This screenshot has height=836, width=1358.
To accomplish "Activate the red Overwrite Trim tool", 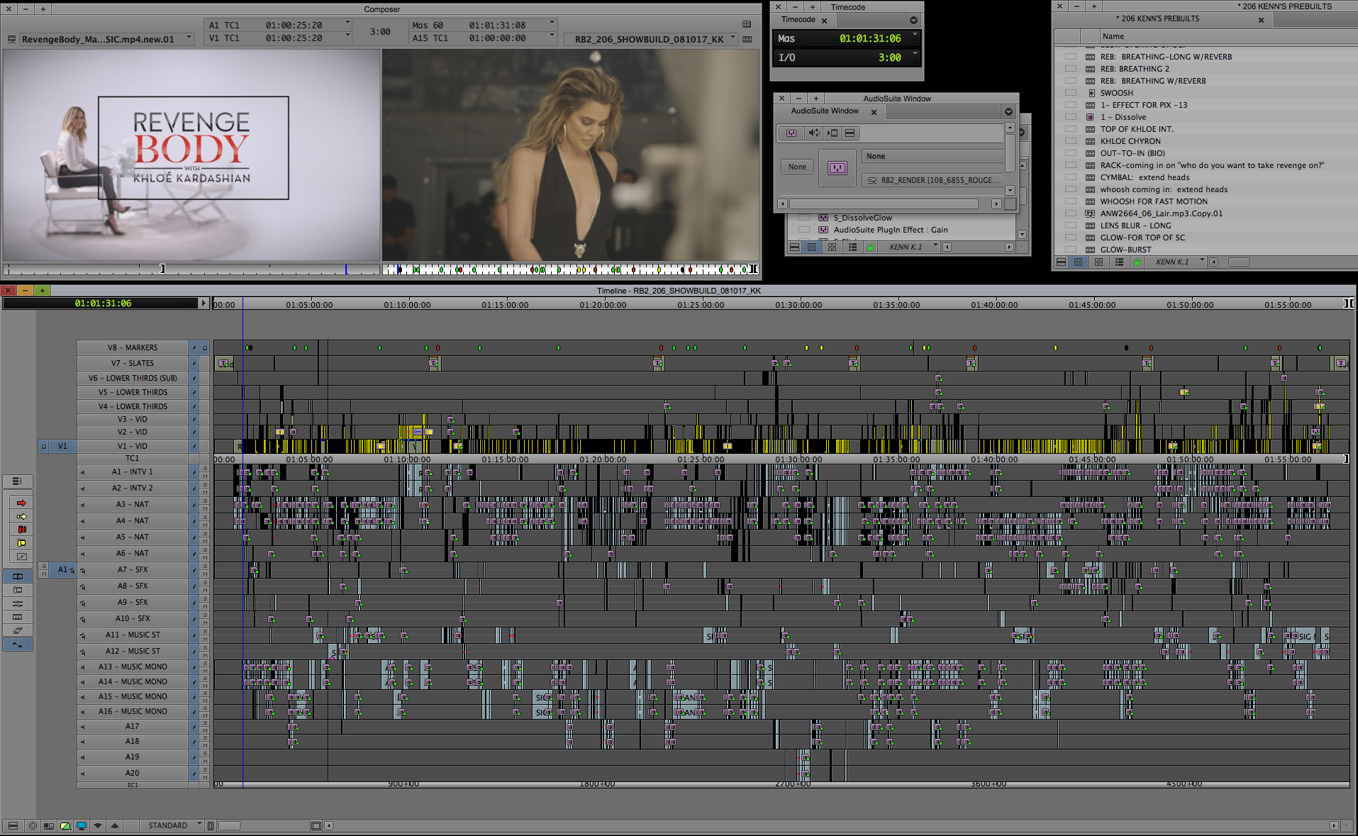I will click(x=21, y=530).
